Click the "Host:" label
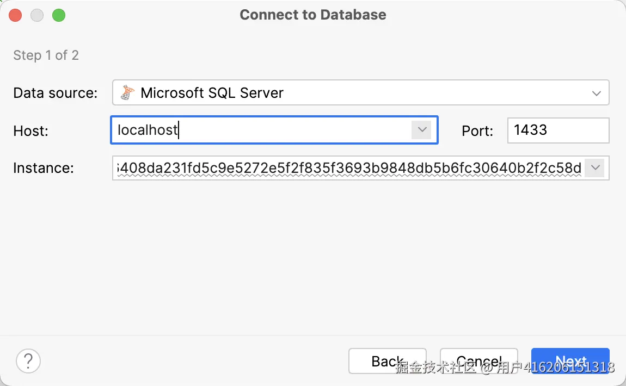This screenshot has width=626, height=386. click(31, 130)
